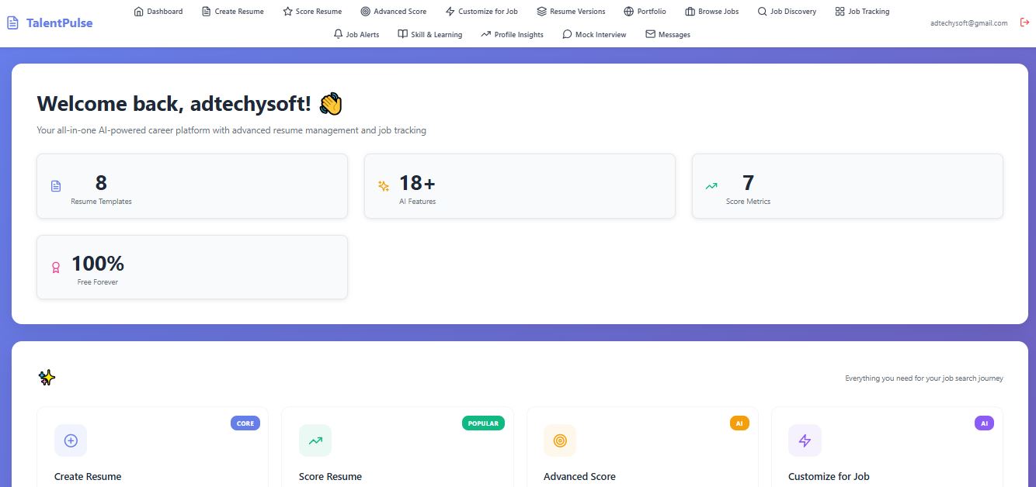Click the logout arrow icon
Viewport: 1036px width, 487px height.
click(x=1024, y=22)
